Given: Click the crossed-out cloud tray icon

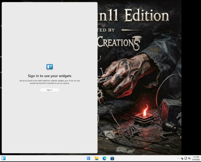Looking at the screenshot, I should pyautogui.click(x=189, y=158).
